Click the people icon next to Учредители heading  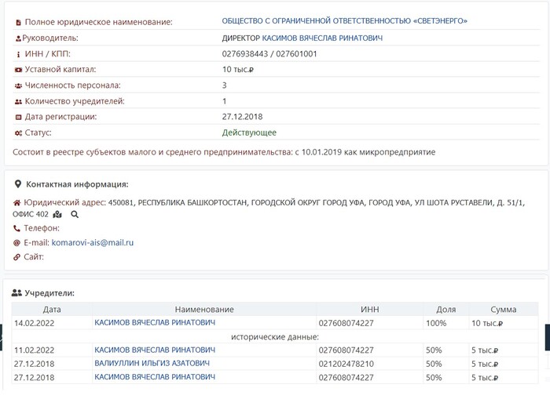pyautogui.click(x=17, y=292)
